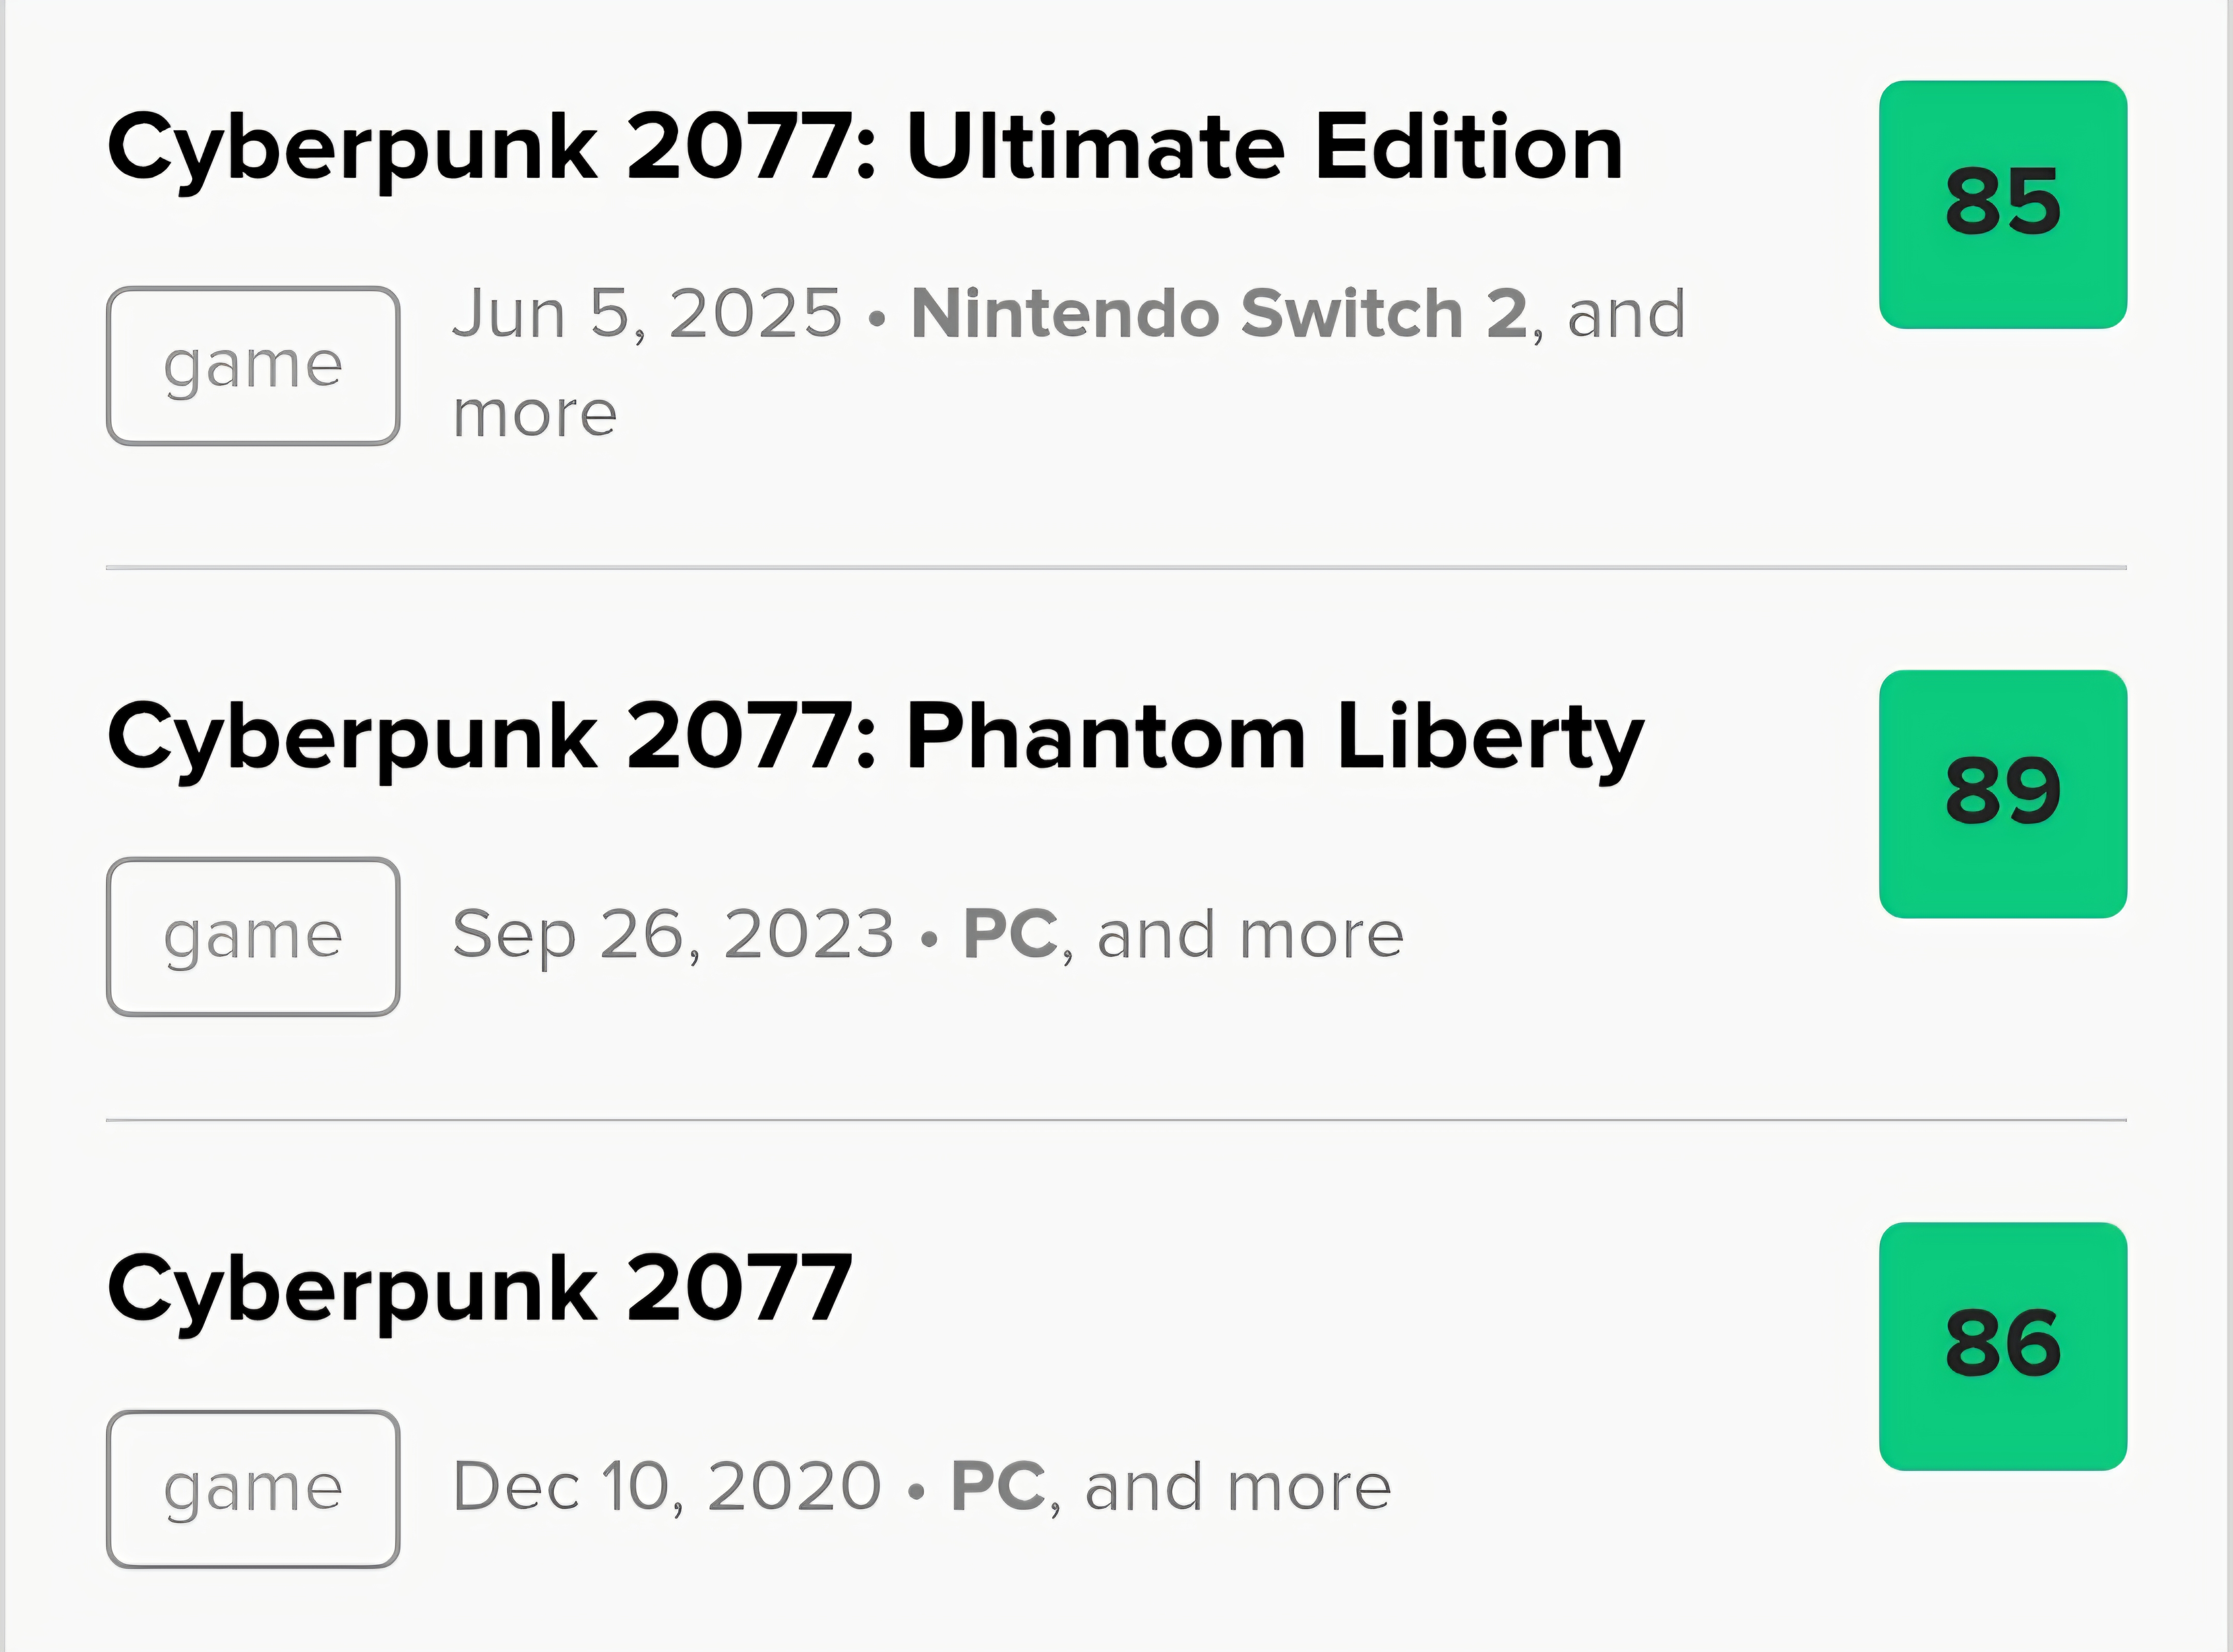Click the Jun 5, 2025 release date
Viewport: 2233px width, 1652px height.
(647, 314)
